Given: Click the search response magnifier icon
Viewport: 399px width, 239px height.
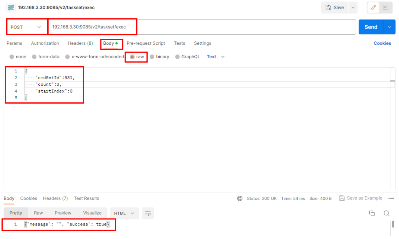Looking at the screenshot, I should click(x=386, y=213).
